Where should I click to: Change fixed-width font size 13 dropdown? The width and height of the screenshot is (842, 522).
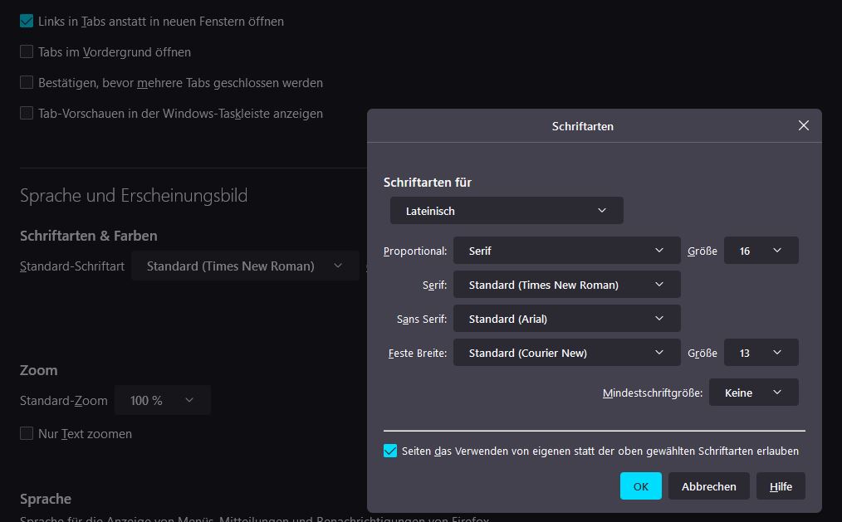coord(761,353)
